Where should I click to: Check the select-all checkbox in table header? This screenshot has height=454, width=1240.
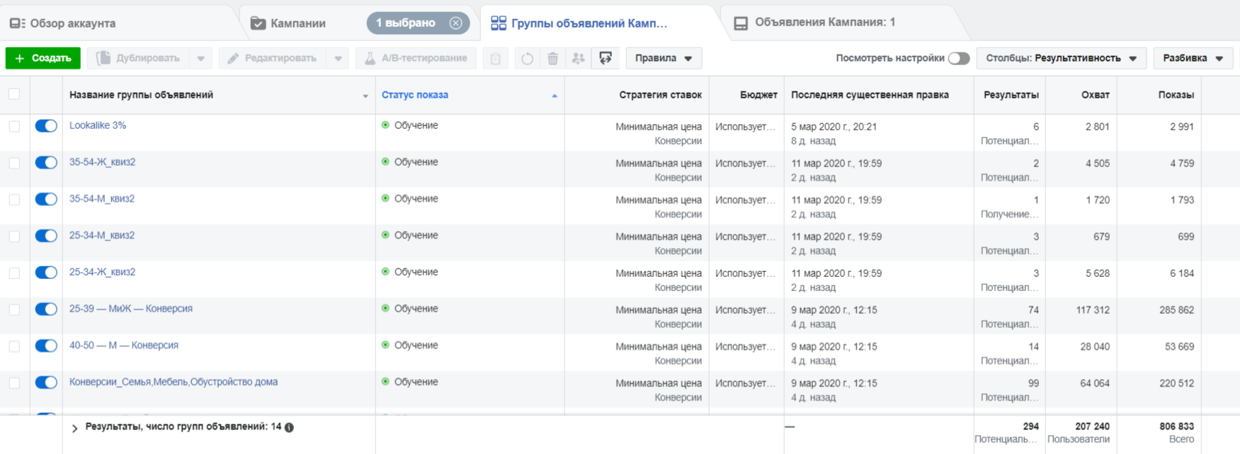14,94
